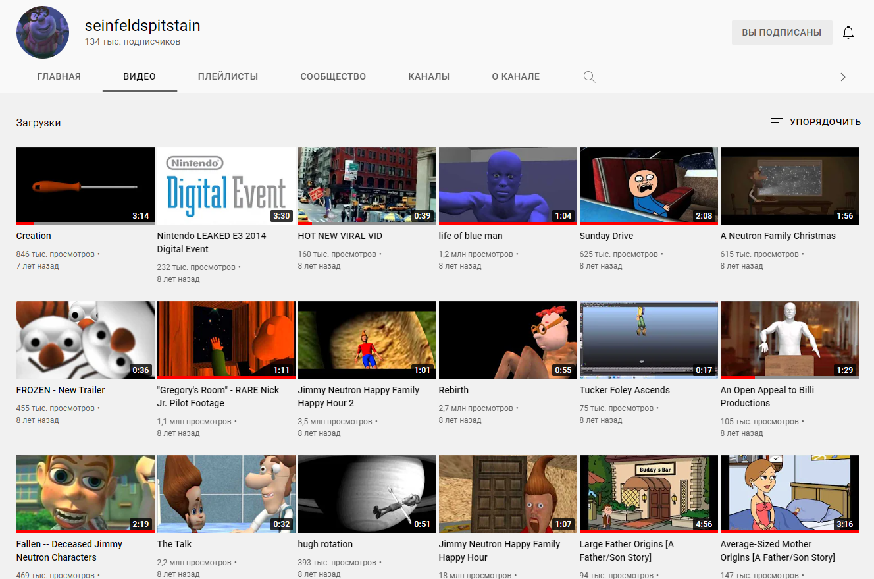Open the Creation video title link
The height and width of the screenshot is (579, 874).
click(34, 236)
